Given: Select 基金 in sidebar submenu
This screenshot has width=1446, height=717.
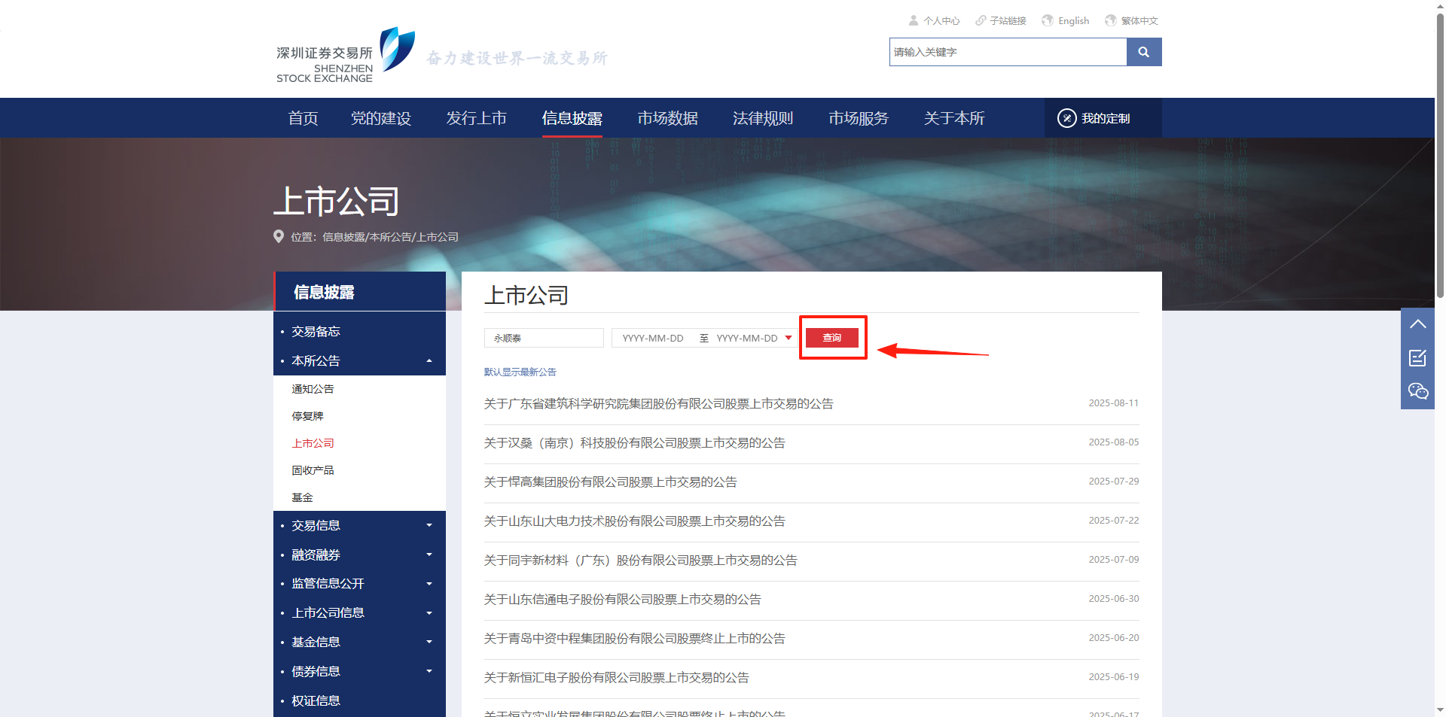Looking at the screenshot, I should (302, 497).
